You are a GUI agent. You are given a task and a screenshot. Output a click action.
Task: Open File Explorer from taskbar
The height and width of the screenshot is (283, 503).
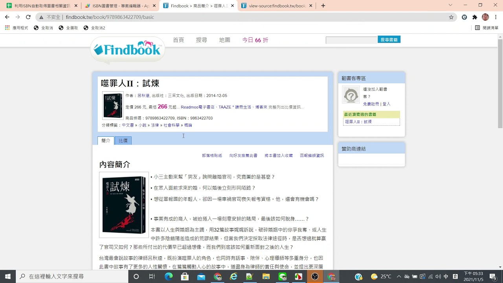tap(266, 276)
